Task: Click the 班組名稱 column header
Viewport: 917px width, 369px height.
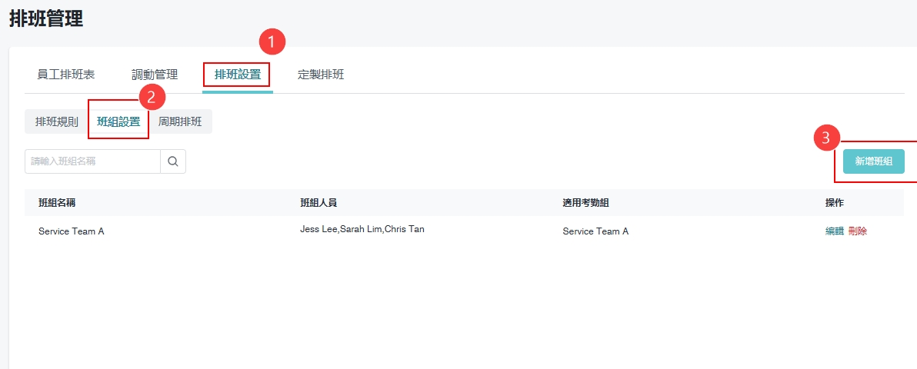Action: 57,202
